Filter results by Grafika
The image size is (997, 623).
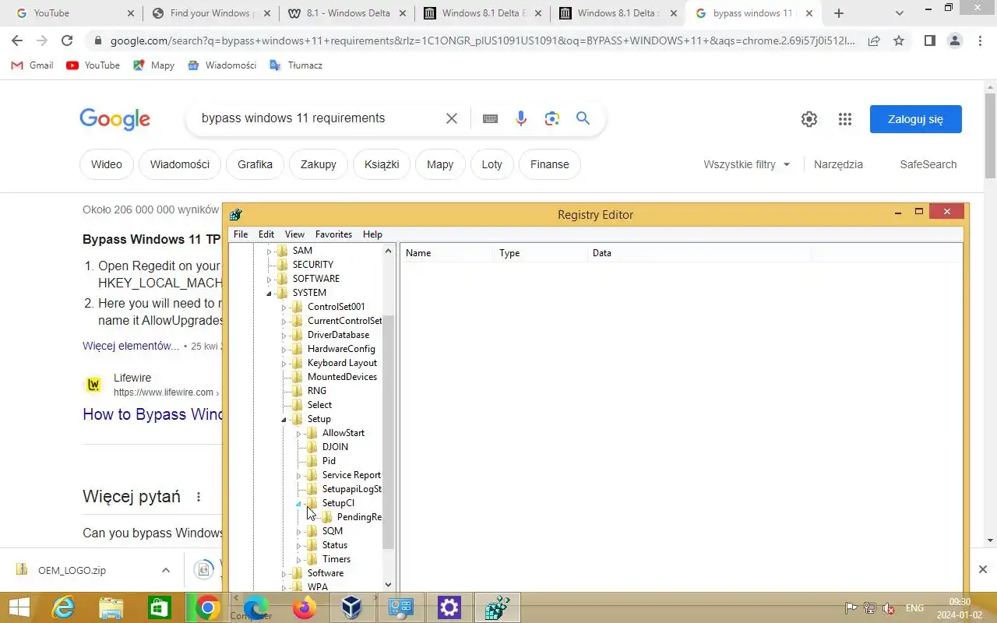click(x=255, y=164)
